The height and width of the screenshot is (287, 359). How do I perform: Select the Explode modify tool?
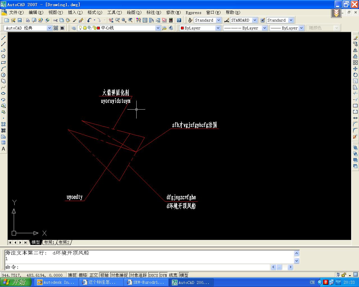[x=355, y=136]
